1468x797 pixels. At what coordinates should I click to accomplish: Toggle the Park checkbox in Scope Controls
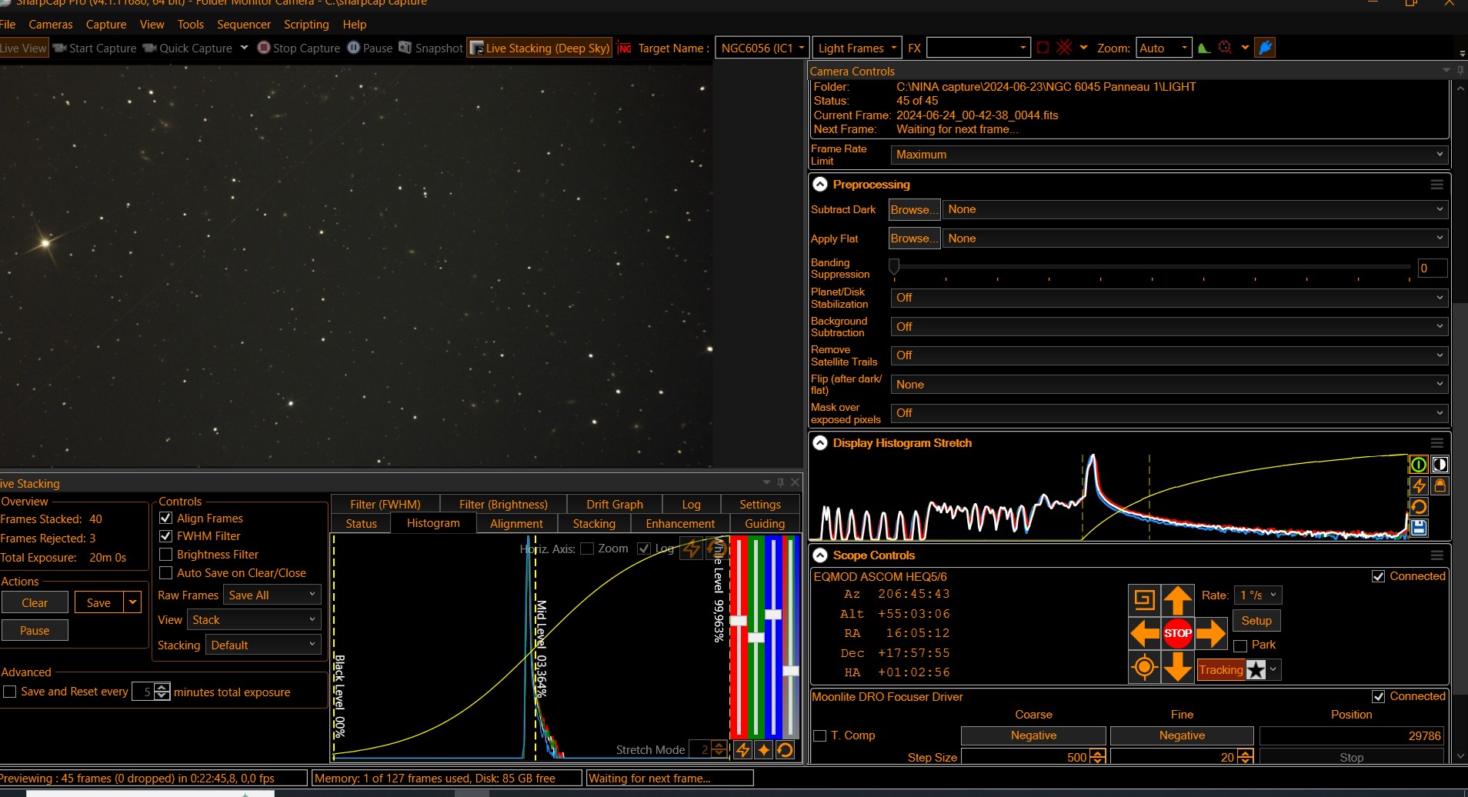click(1240, 645)
